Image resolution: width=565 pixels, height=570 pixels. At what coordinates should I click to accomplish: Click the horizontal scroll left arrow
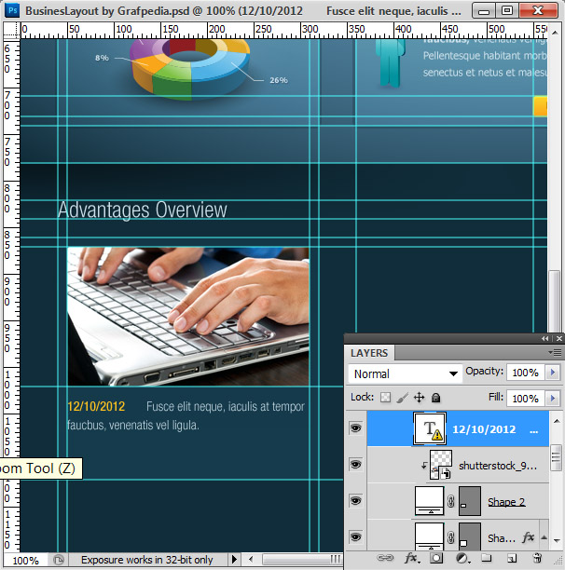(x=251, y=559)
